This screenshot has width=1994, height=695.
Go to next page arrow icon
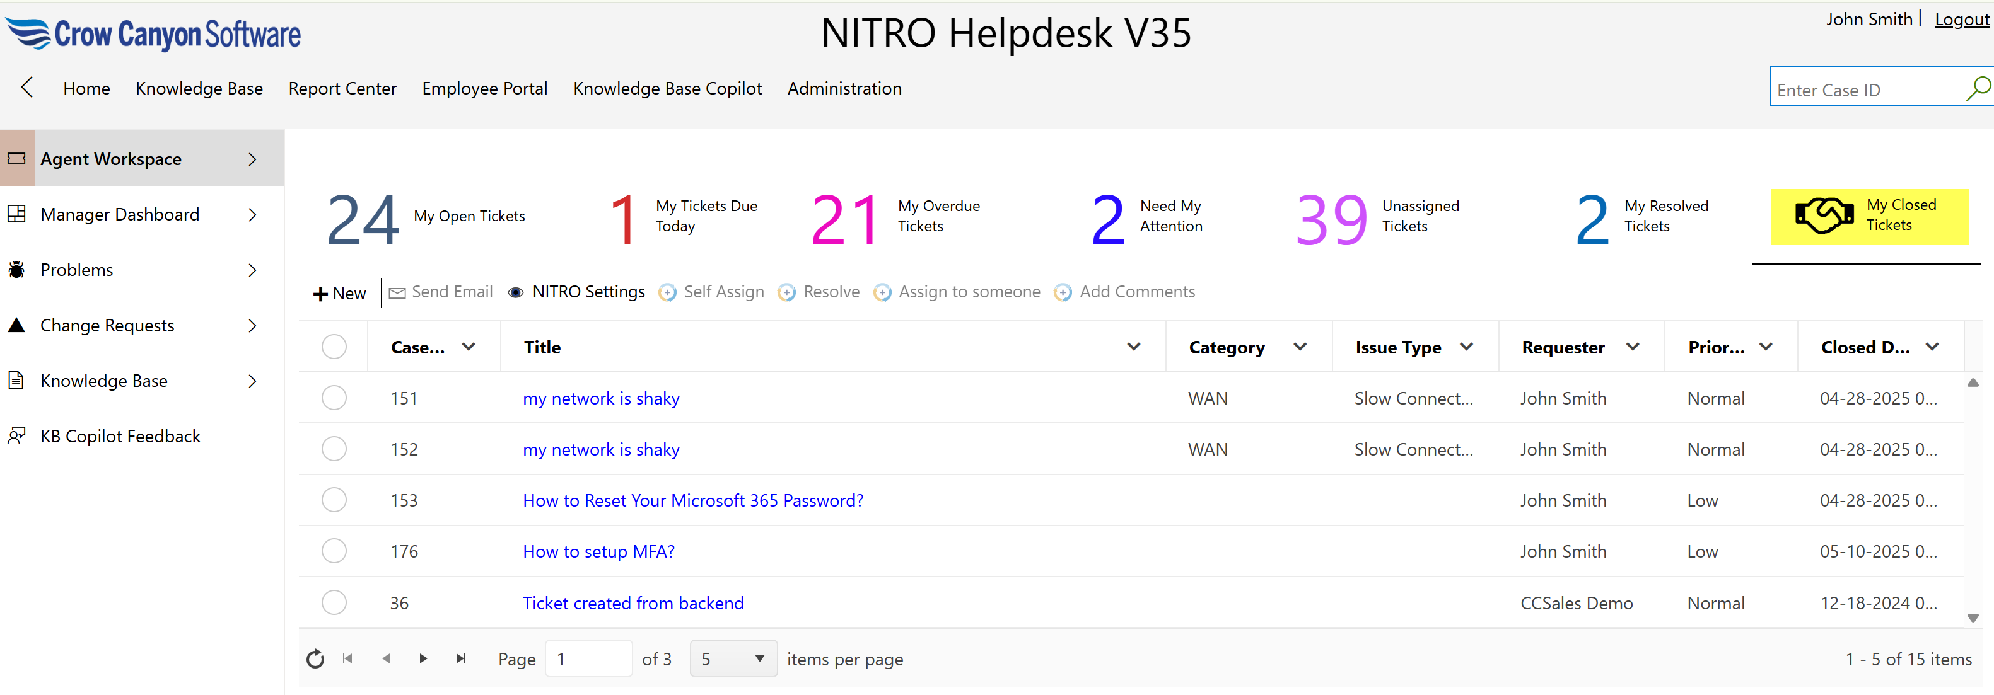[423, 658]
